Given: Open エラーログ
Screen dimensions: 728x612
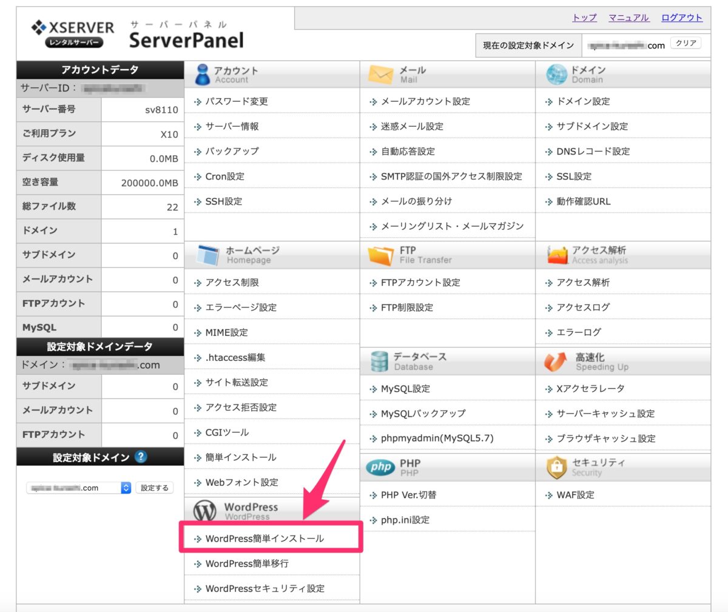Looking at the screenshot, I should [x=579, y=332].
